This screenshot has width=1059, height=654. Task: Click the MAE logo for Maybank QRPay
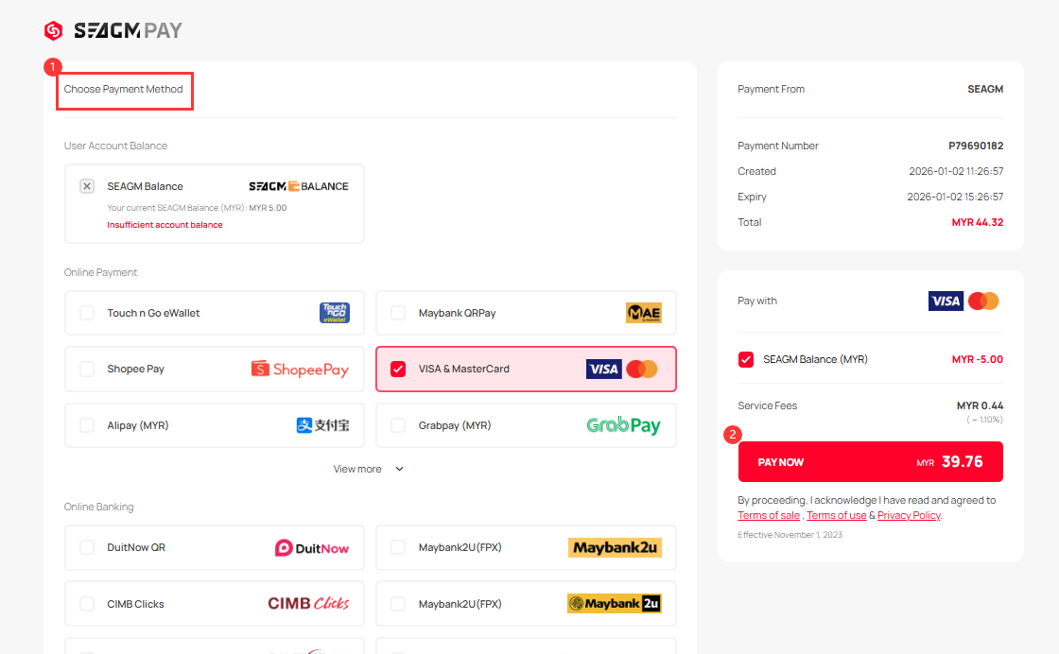tap(643, 313)
